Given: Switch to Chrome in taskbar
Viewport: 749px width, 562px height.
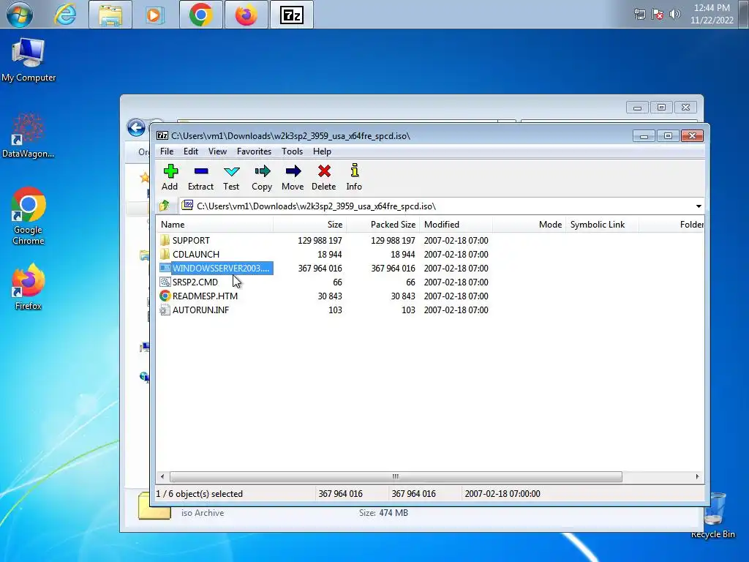Looking at the screenshot, I should point(201,15).
